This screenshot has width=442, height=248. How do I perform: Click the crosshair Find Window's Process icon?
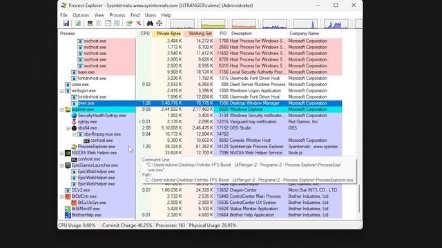[160, 23]
